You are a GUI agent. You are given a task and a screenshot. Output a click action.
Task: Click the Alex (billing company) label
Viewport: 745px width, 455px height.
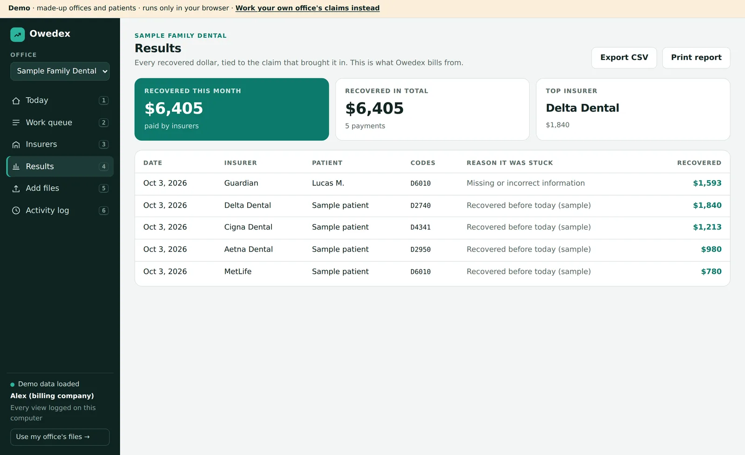click(52, 396)
